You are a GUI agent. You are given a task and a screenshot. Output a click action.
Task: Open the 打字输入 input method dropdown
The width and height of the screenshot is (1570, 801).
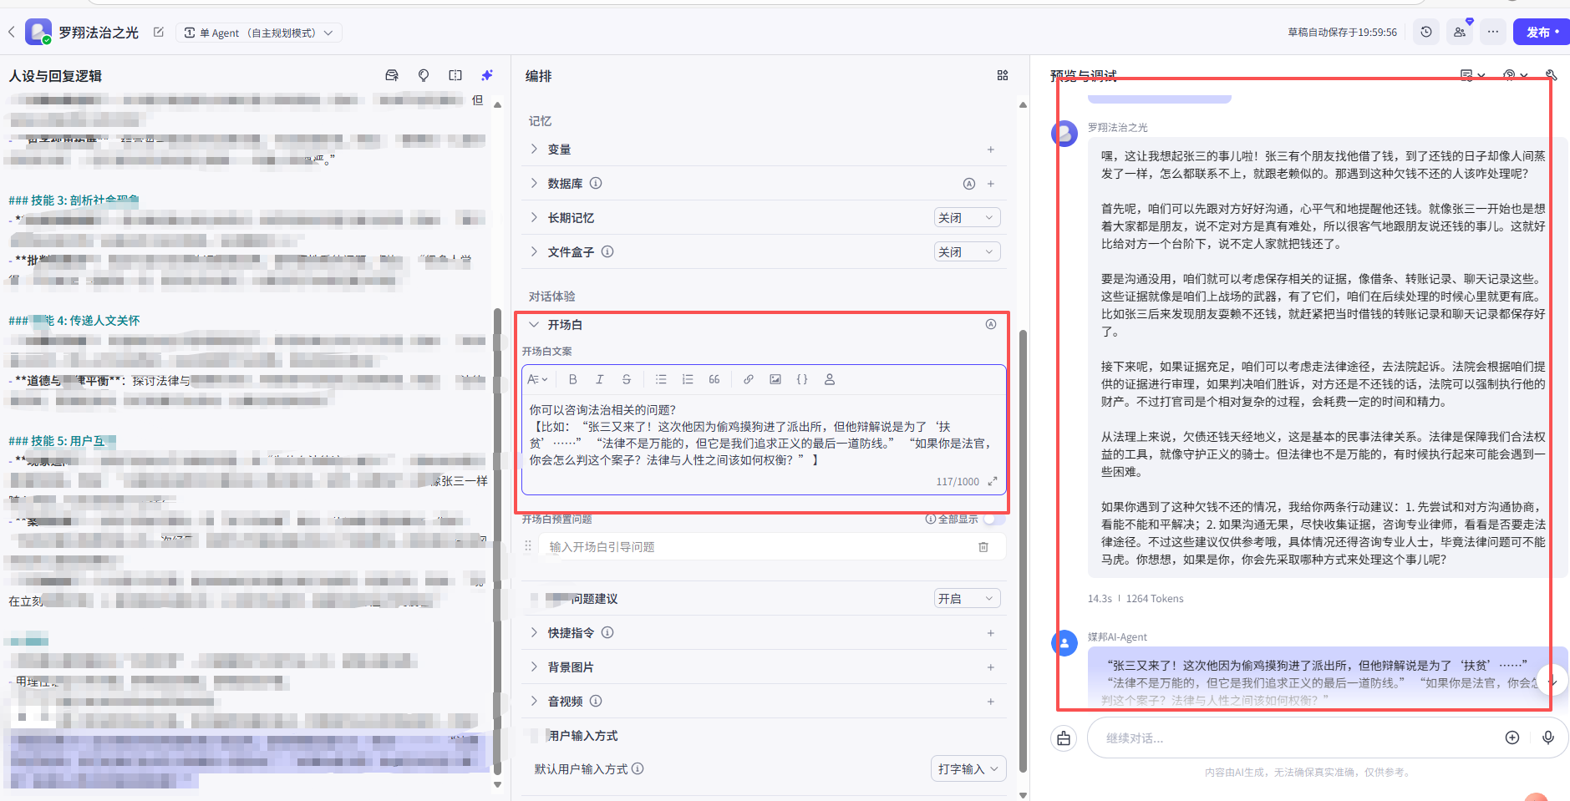968,768
